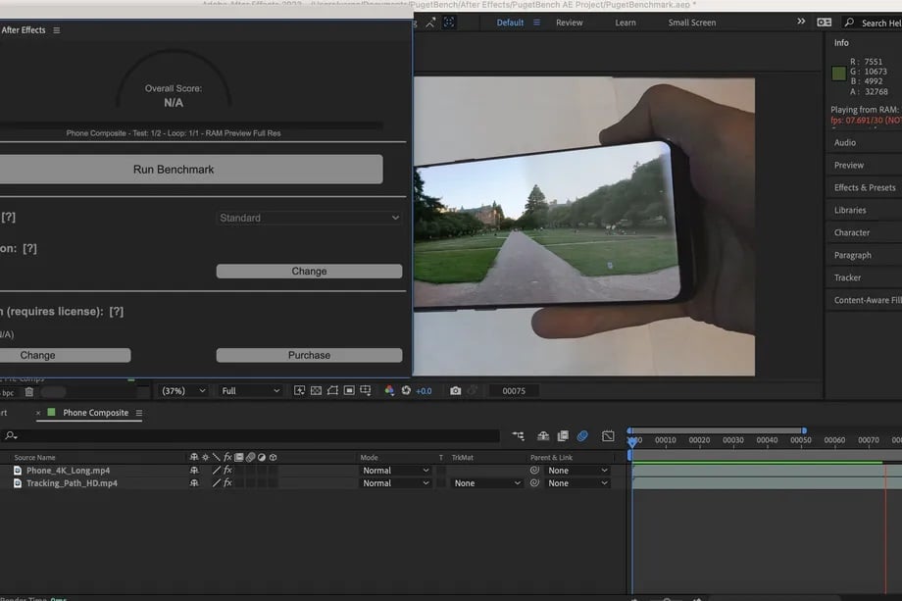Open TrkMat dropdown for Tracking_Path_HD.mp4
The image size is (902, 601).
[x=487, y=483]
